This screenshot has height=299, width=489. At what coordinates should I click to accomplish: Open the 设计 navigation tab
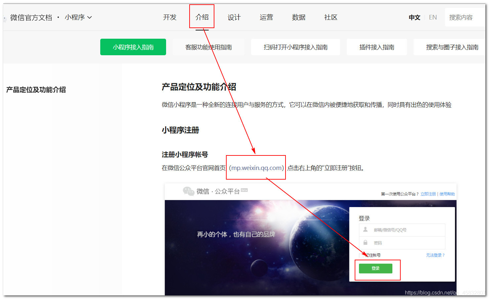pyautogui.click(x=234, y=17)
